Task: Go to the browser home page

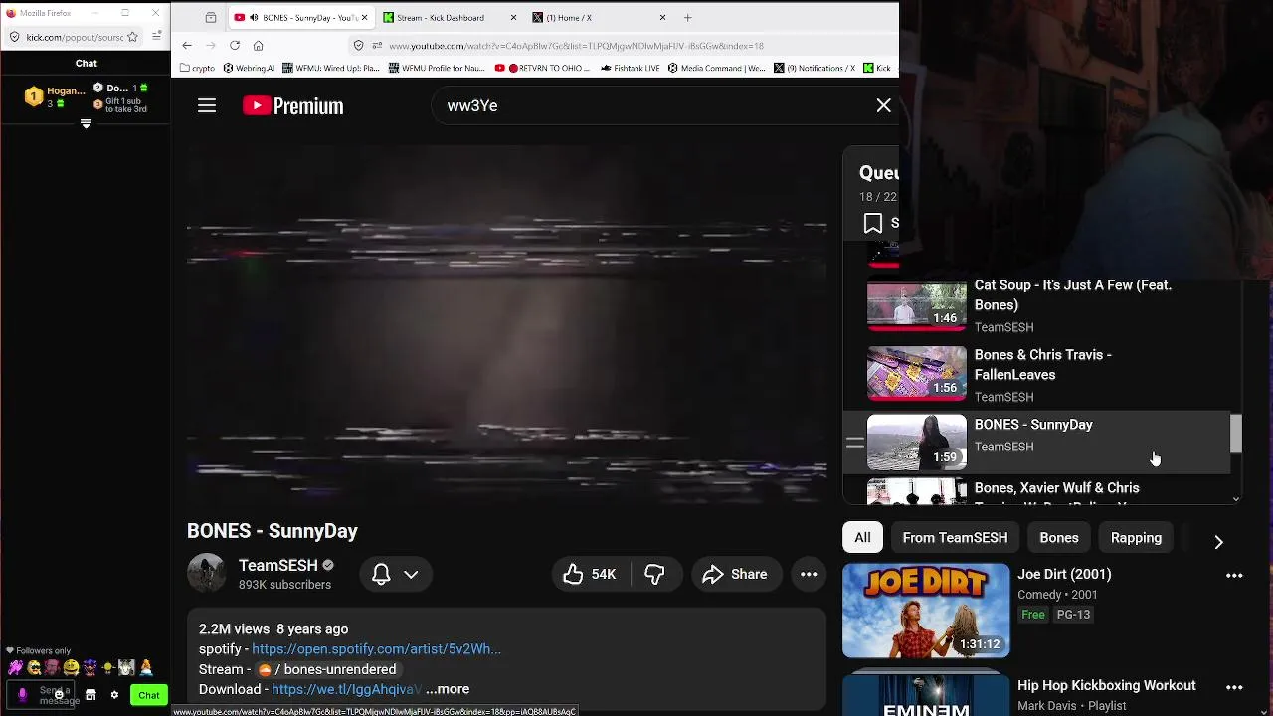Action: (259, 46)
